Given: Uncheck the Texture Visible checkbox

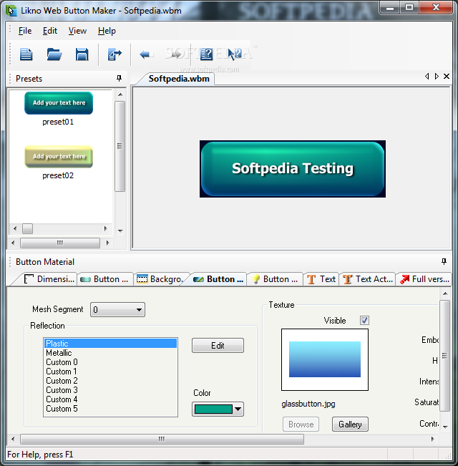Looking at the screenshot, I should pos(364,321).
